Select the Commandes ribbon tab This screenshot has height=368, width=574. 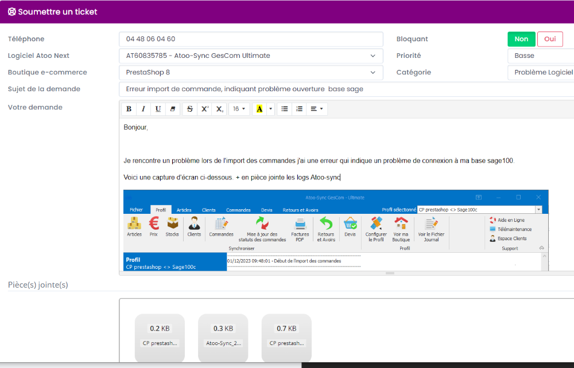[x=238, y=210]
